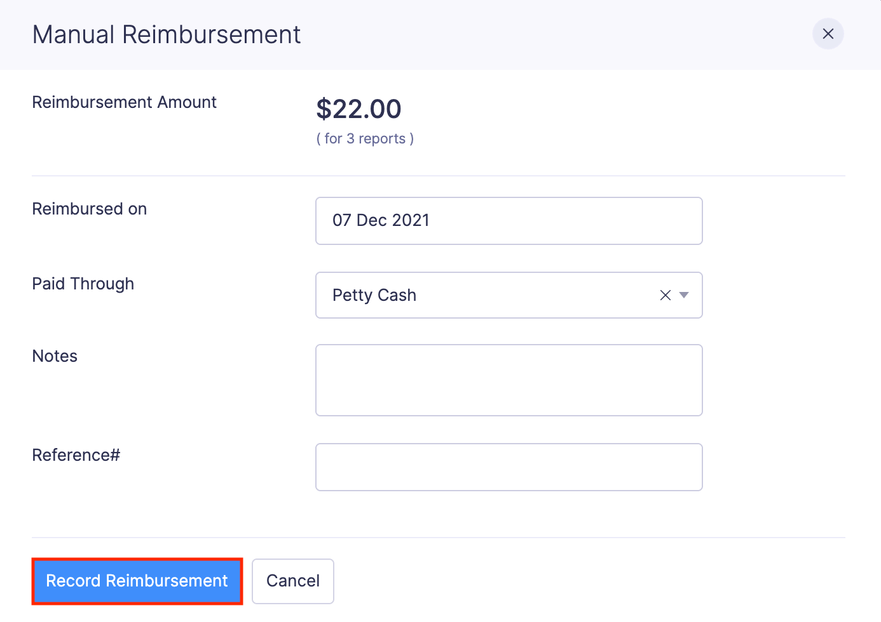Image resolution: width=881 pixels, height=622 pixels.
Task: Clear the Petty Cash selection
Action: pyautogui.click(x=665, y=295)
